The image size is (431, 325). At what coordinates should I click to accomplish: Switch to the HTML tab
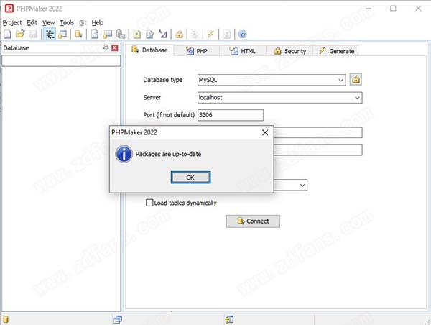pyautogui.click(x=243, y=51)
